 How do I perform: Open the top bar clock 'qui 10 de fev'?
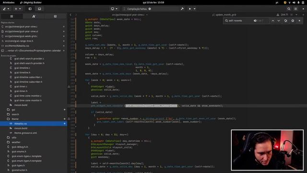153,2
